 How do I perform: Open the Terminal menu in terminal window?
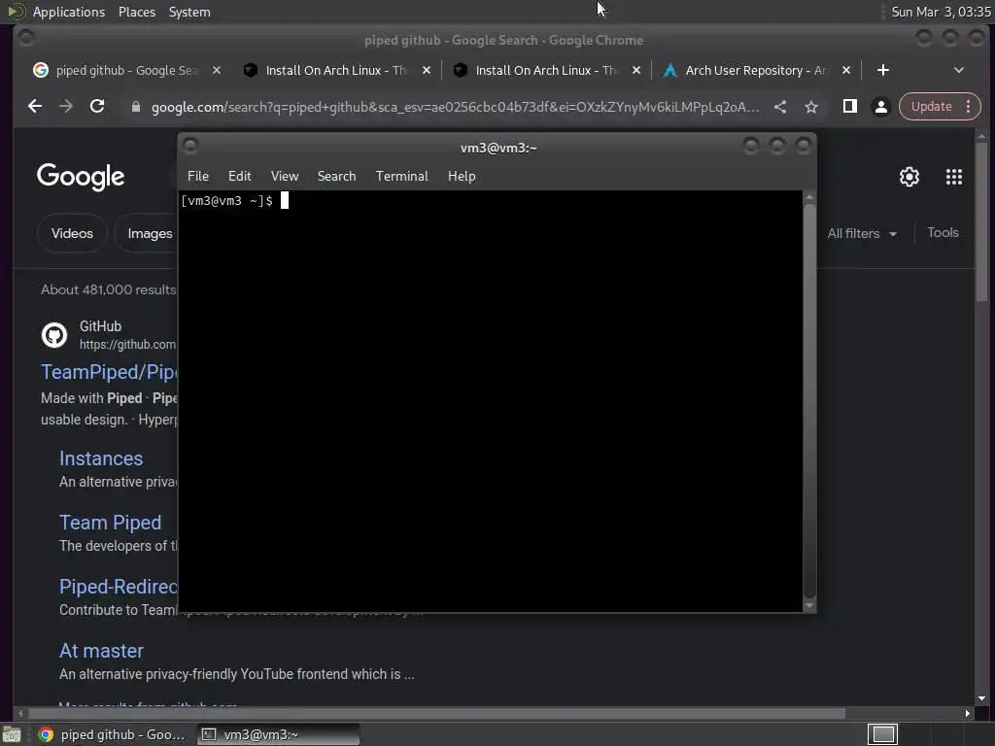(401, 177)
